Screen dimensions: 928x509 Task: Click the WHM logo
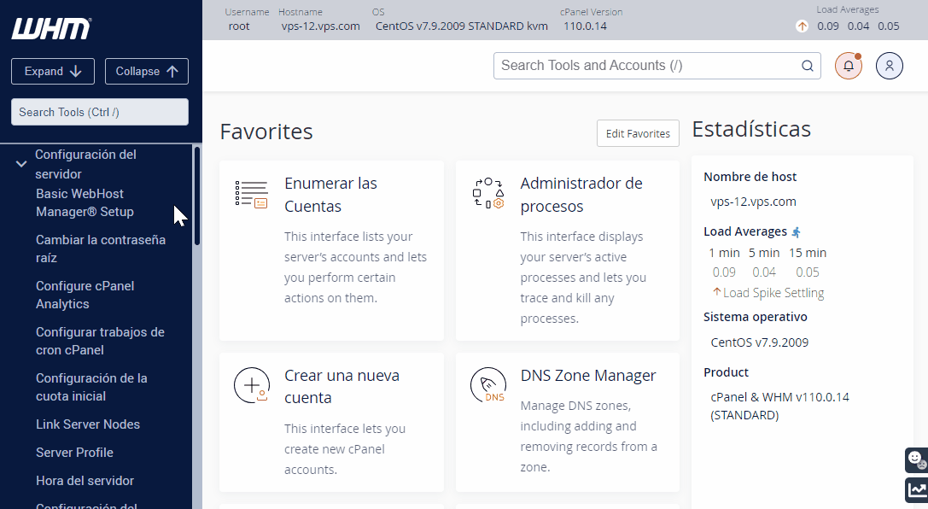tap(51, 28)
